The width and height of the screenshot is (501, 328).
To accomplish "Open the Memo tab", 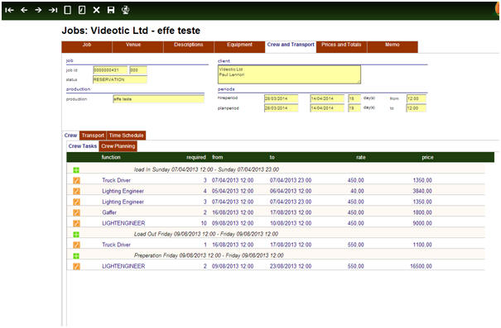I will [393, 46].
